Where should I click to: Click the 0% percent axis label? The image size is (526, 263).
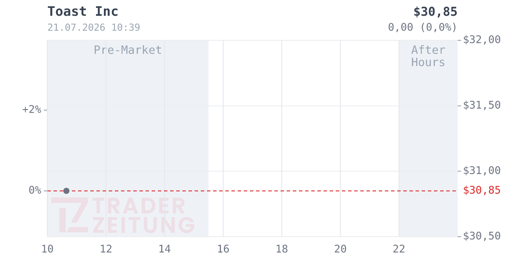pos(35,190)
